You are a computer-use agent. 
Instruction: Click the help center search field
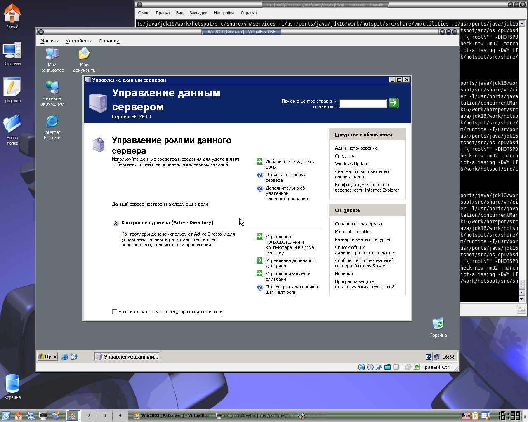click(363, 103)
